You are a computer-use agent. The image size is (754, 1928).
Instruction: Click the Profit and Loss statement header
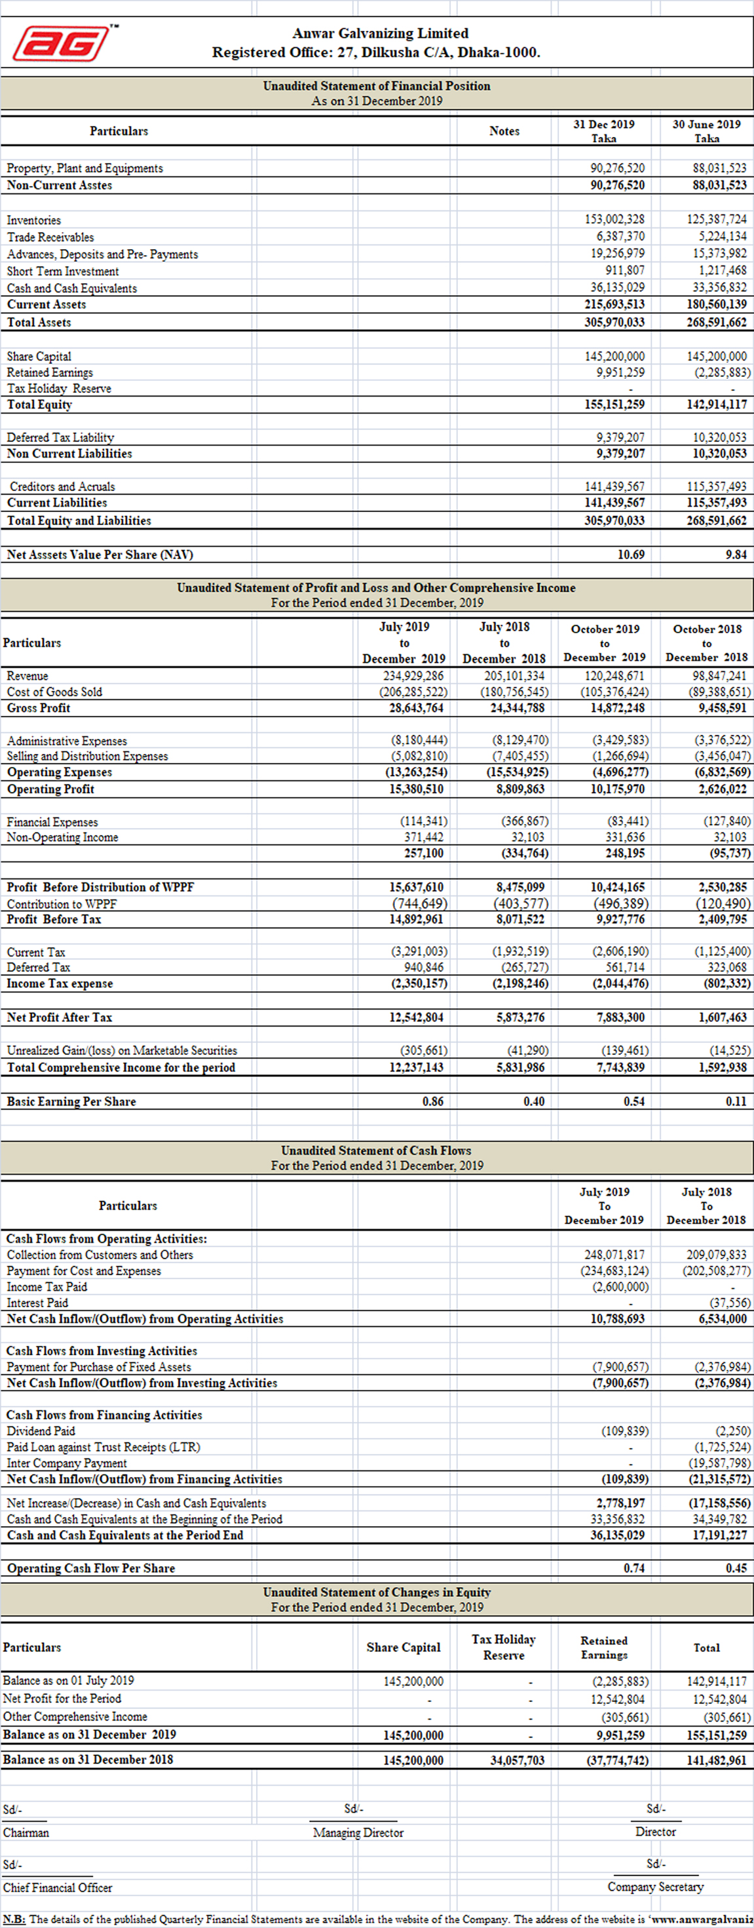click(x=376, y=587)
